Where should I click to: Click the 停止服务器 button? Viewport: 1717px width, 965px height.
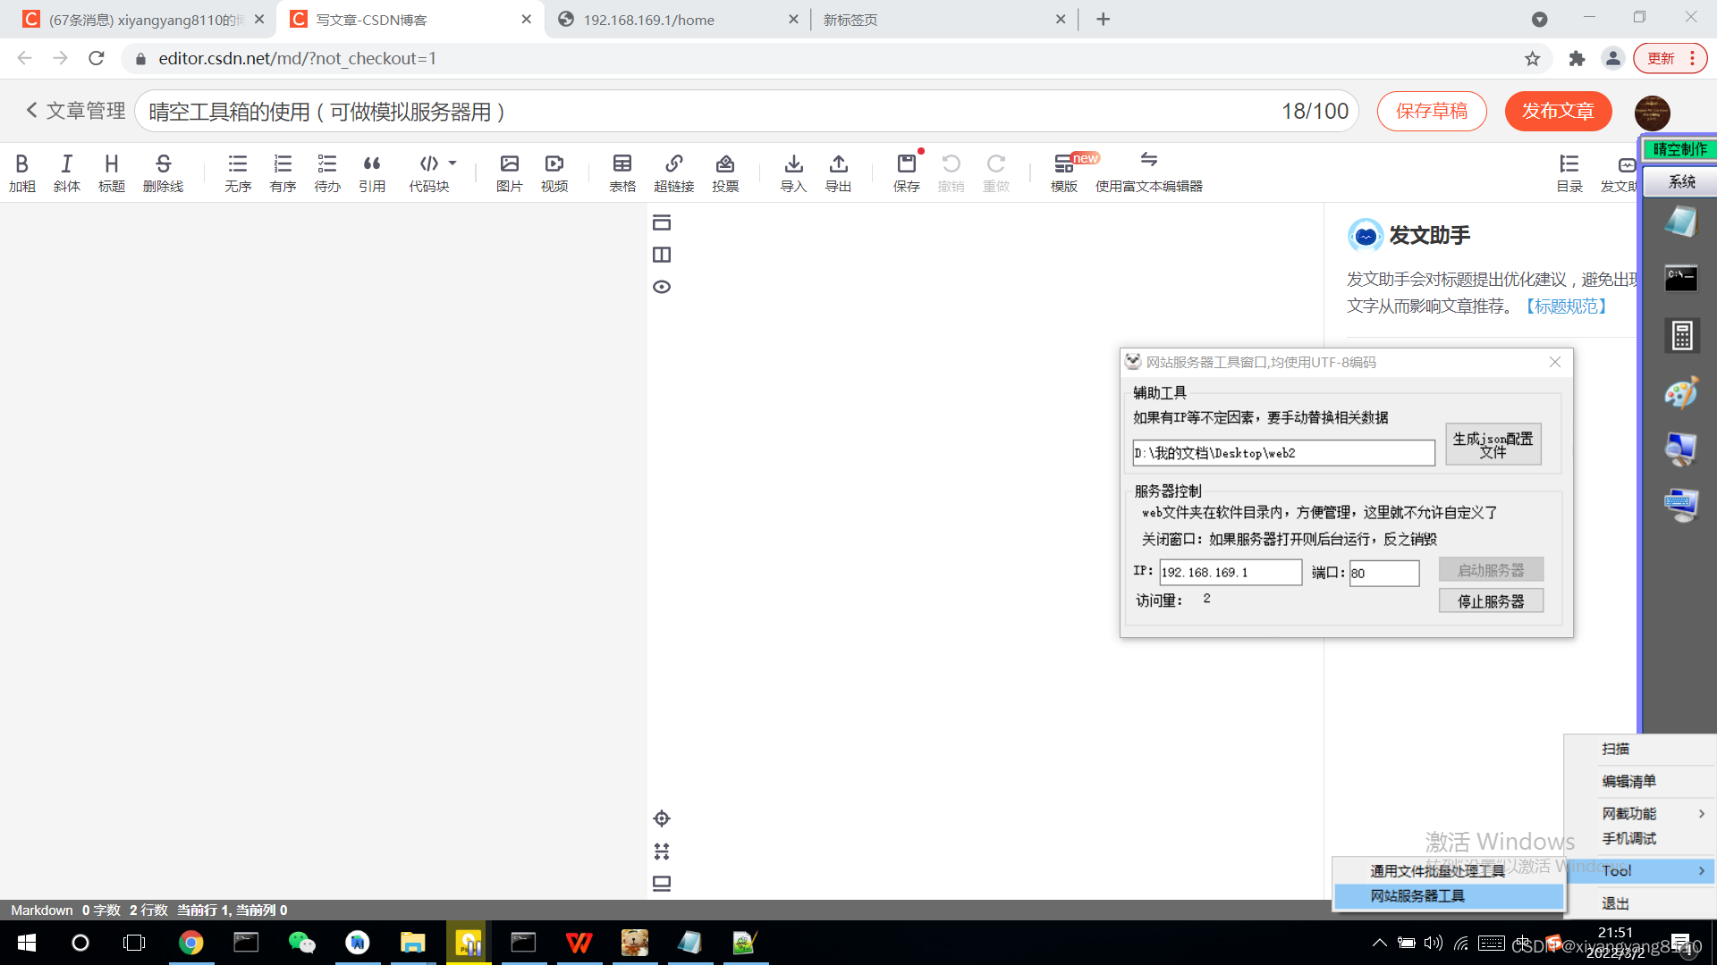click(1491, 601)
